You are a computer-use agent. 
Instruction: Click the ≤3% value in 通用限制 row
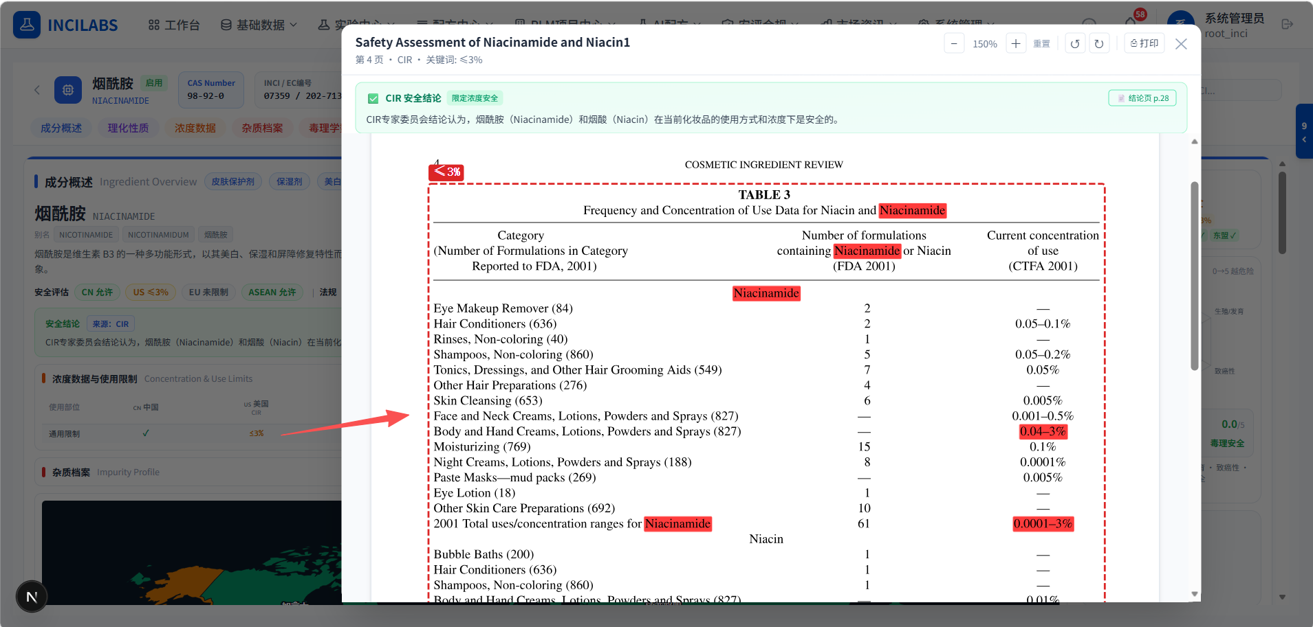tap(257, 433)
